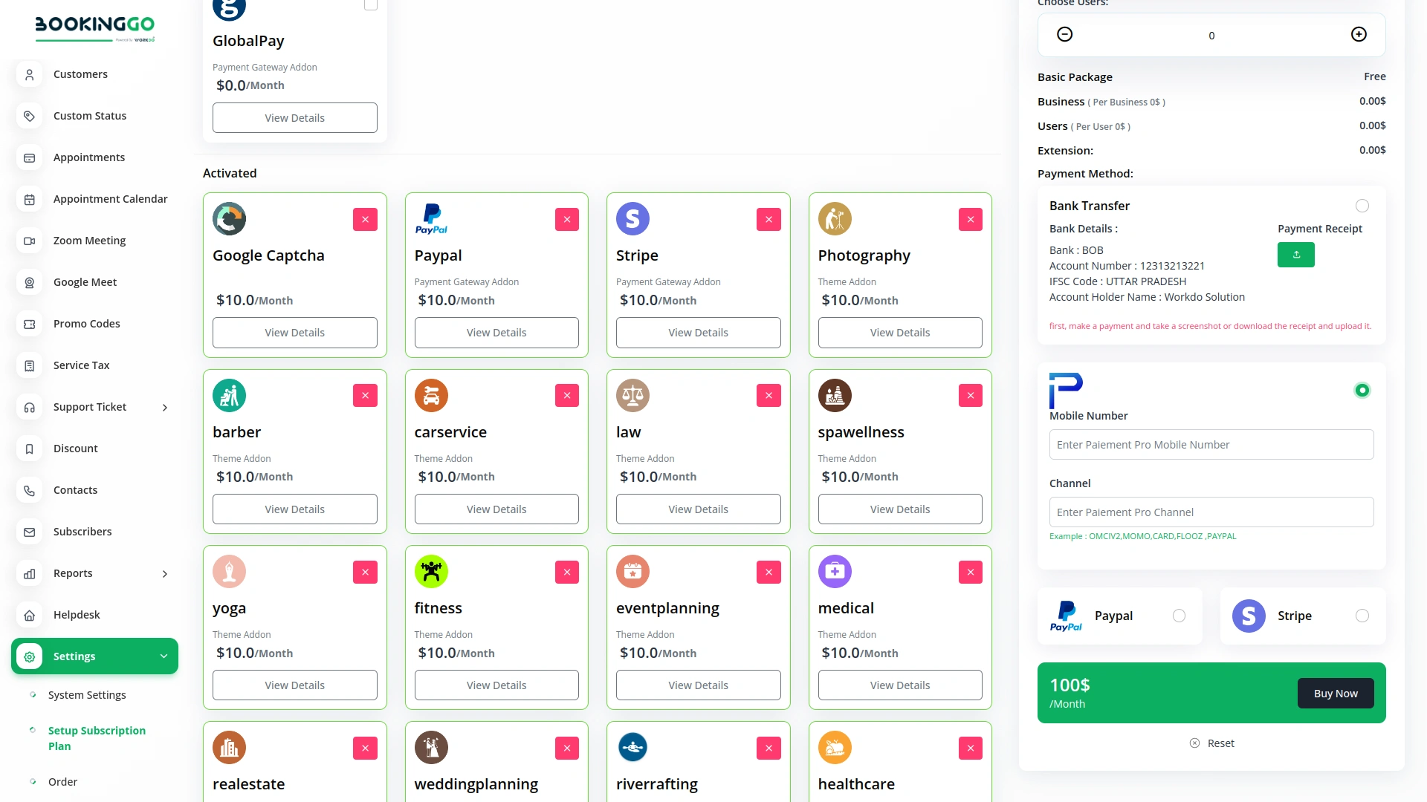Expand the Reports sidebar menu
This screenshot has width=1427, height=802.
tap(164, 573)
